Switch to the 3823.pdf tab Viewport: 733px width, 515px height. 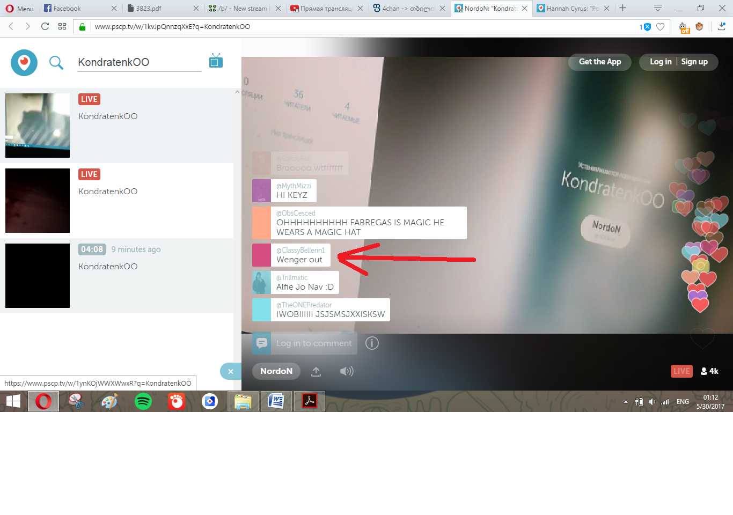coord(163,9)
